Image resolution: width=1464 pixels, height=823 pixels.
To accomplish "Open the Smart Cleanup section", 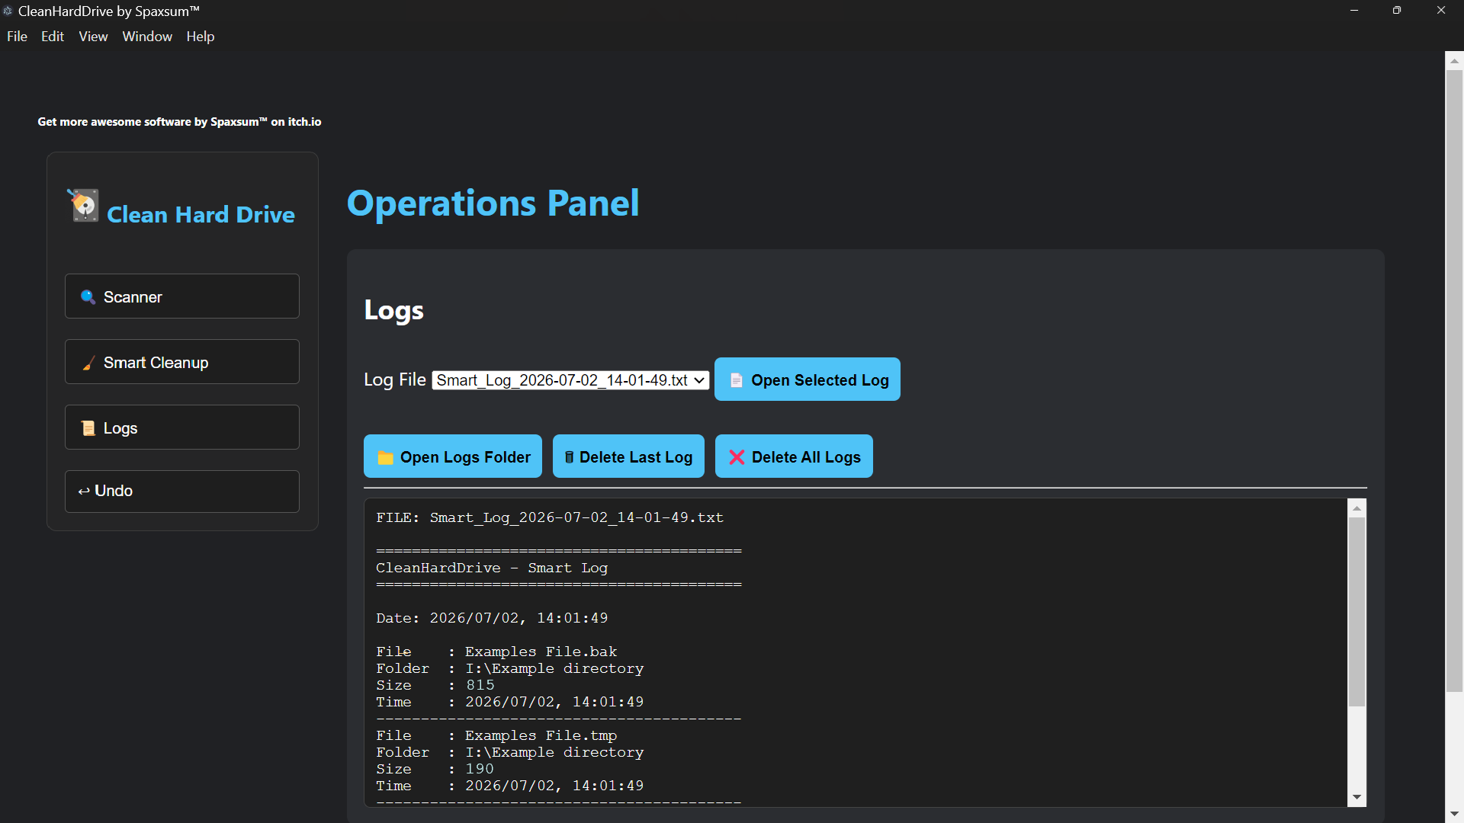I will pyautogui.click(x=182, y=362).
